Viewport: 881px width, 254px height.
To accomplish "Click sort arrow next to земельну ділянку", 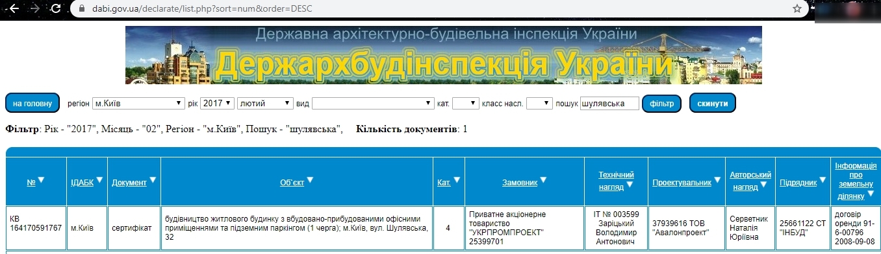I will coord(870,194).
